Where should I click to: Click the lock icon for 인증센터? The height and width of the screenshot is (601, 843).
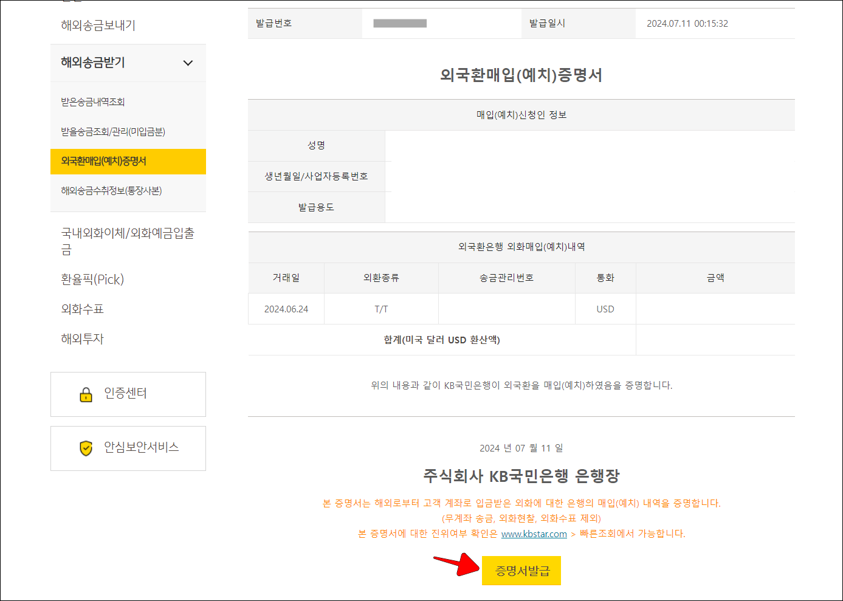[86, 394]
